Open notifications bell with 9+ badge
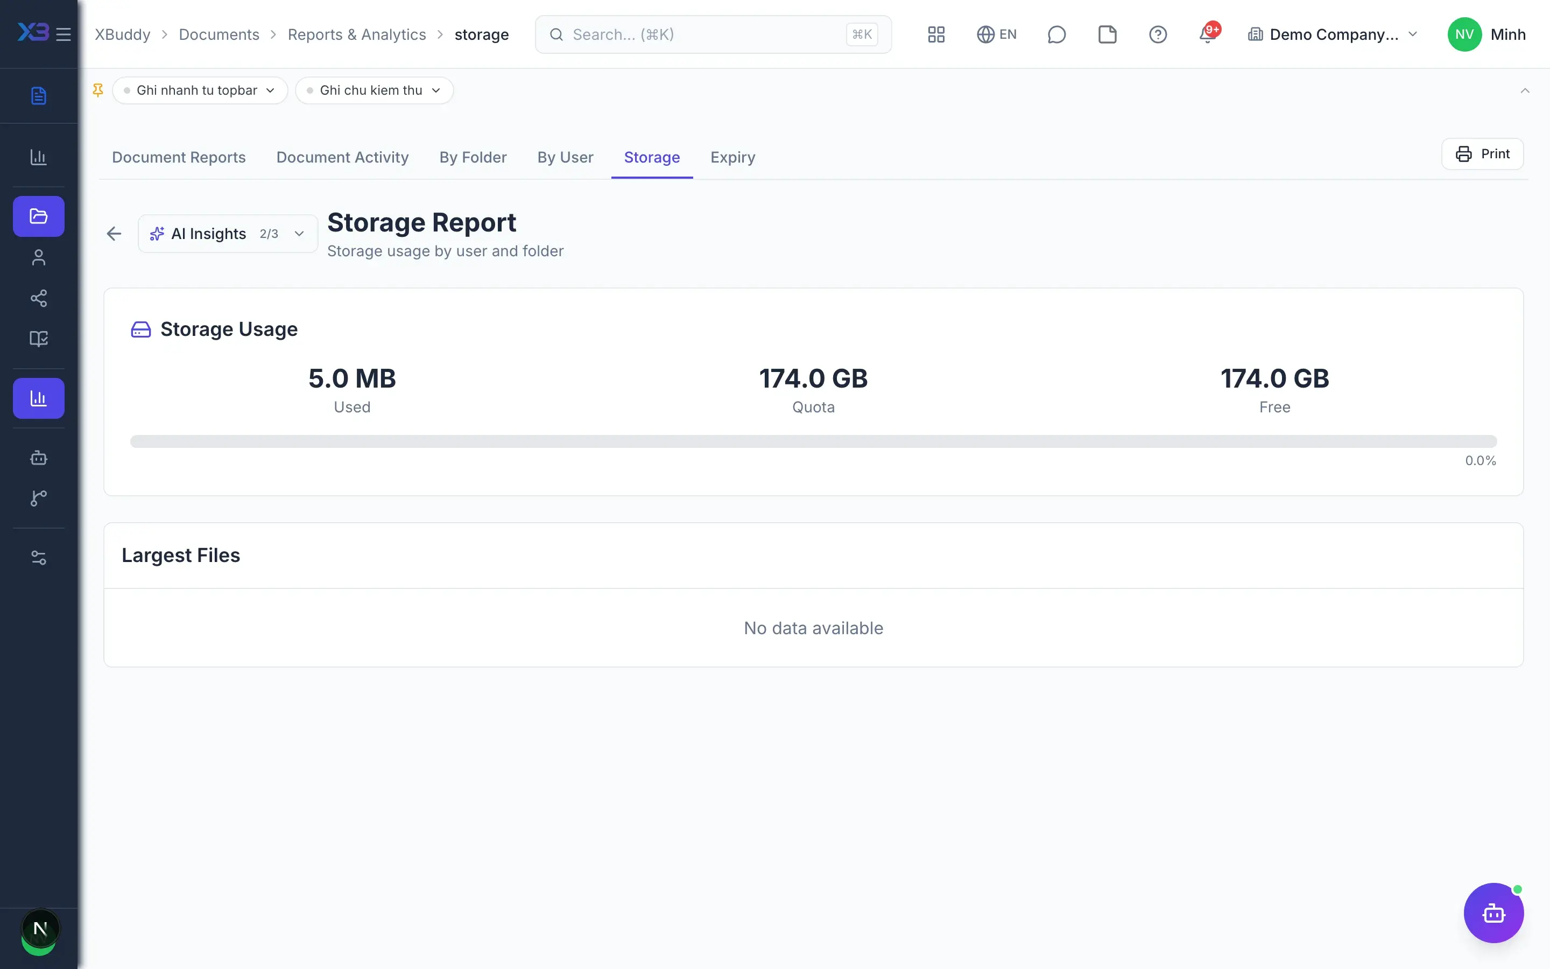The width and height of the screenshot is (1550, 969). 1209,33
